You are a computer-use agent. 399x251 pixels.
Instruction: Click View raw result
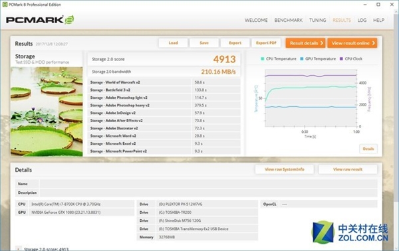click(x=348, y=169)
